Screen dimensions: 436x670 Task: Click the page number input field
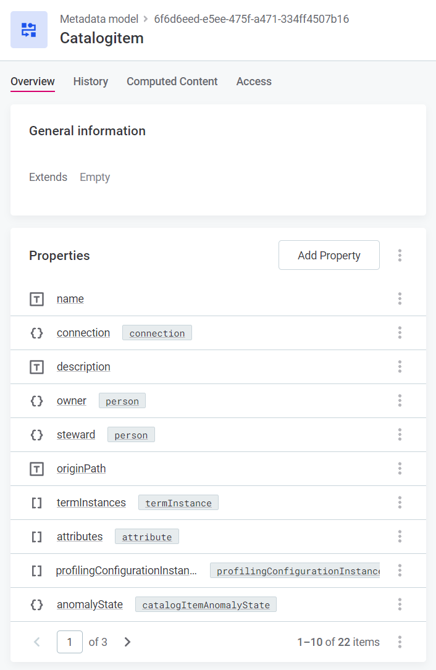tap(70, 642)
